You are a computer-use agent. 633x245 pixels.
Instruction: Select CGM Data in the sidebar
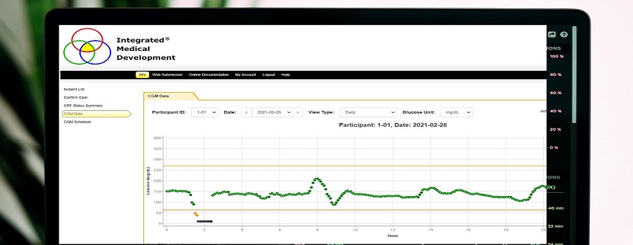click(x=96, y=114)
